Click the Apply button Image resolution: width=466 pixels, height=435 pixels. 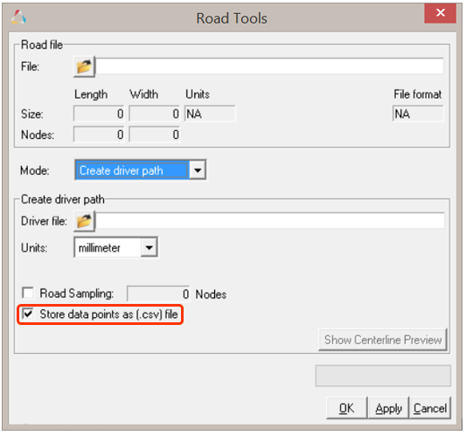click(388, 408)
